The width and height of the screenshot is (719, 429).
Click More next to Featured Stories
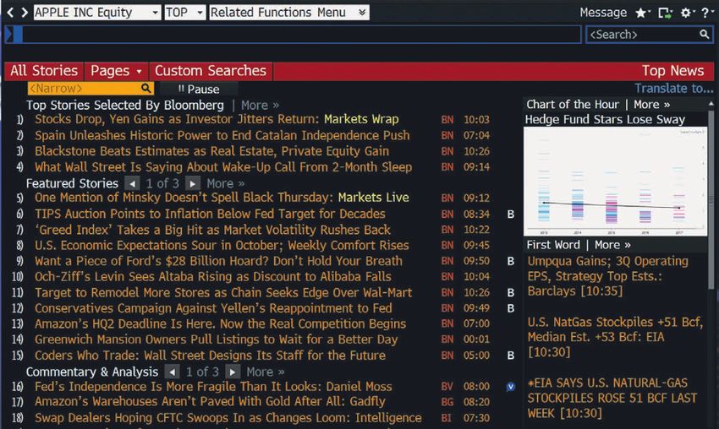coord(225,183)
